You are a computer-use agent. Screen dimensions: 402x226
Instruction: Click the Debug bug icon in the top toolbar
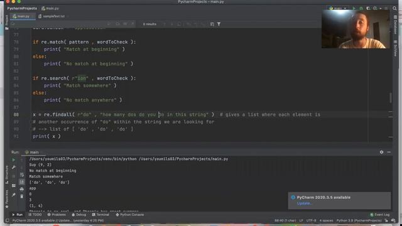click(361, 8)
